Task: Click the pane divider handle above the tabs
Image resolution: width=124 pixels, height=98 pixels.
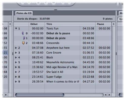Action: click(x=56, y=10)
